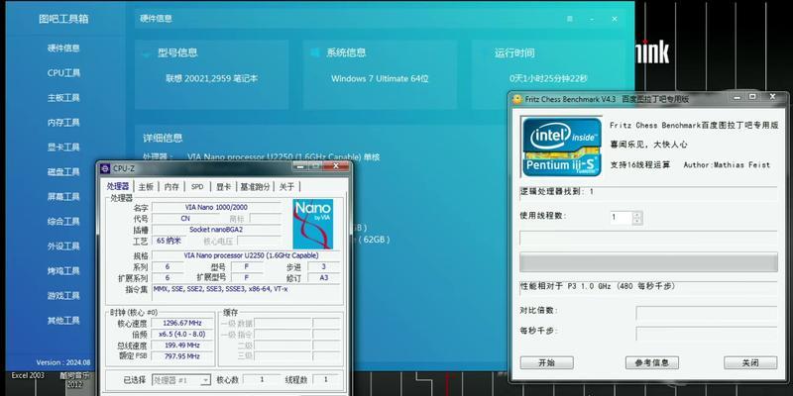This screenshot has height=396, width=793.
Task: Close the Fritz Chess Benchmark window
Action: [772, 96]
